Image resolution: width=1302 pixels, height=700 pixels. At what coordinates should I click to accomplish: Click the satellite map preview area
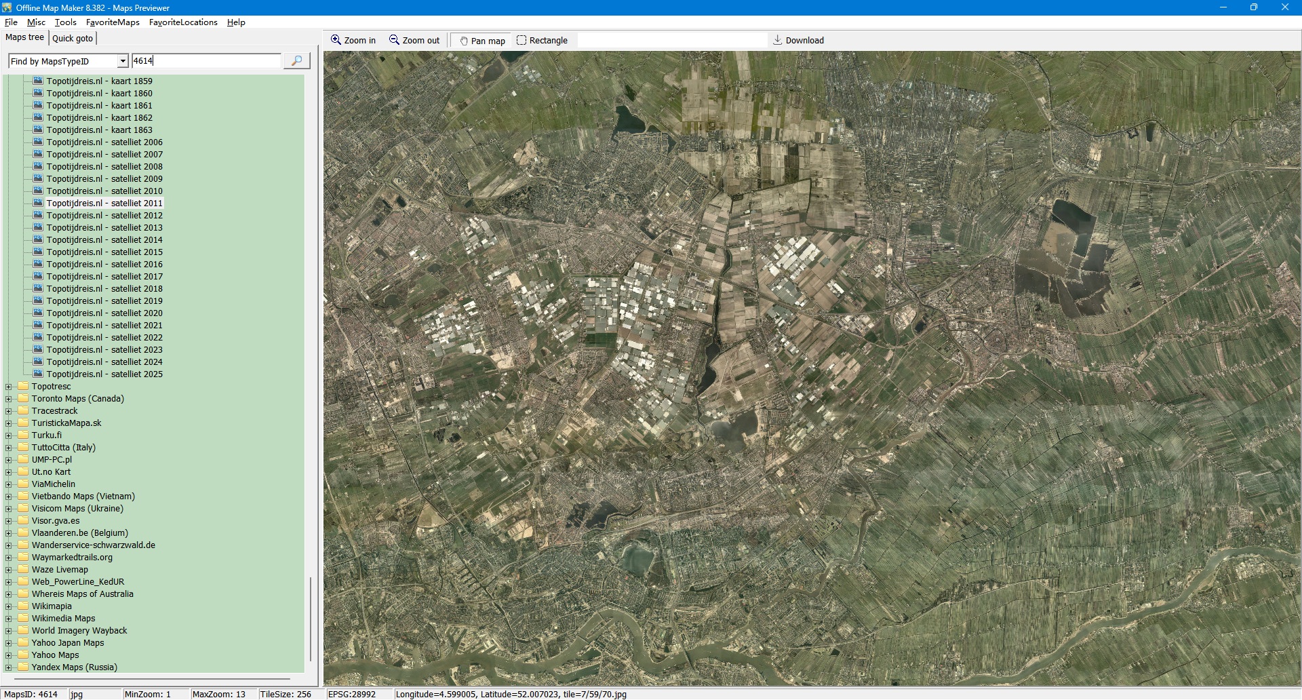tap(812, 368)
